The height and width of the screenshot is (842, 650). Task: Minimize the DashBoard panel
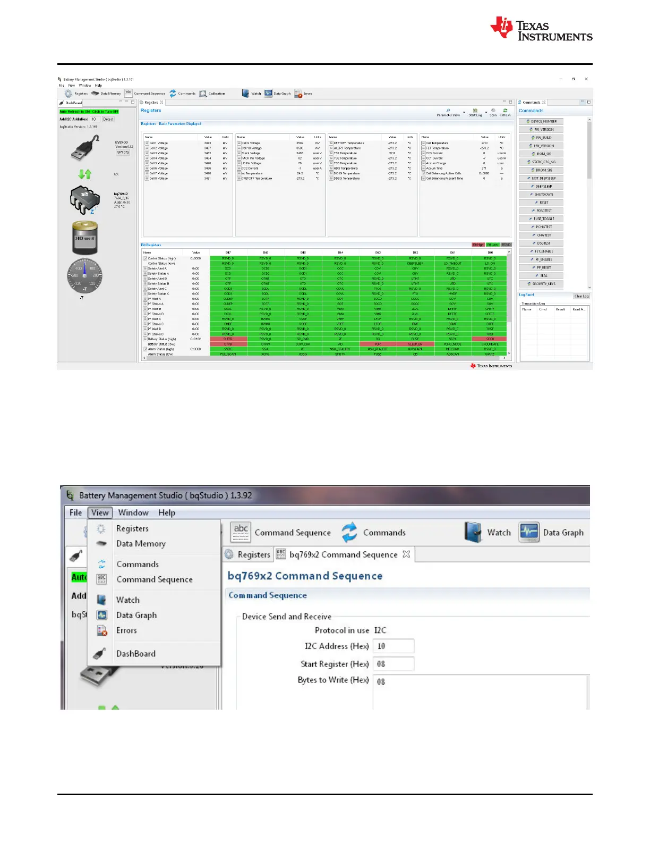127,102
